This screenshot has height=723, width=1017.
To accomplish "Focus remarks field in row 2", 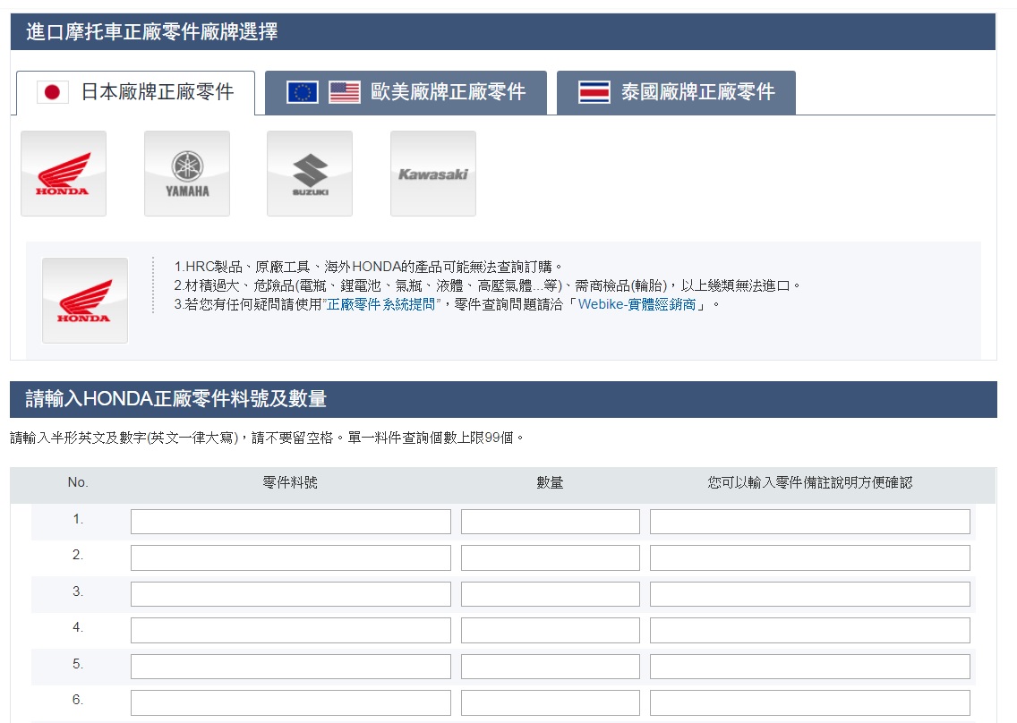I will tap(809, 557).
